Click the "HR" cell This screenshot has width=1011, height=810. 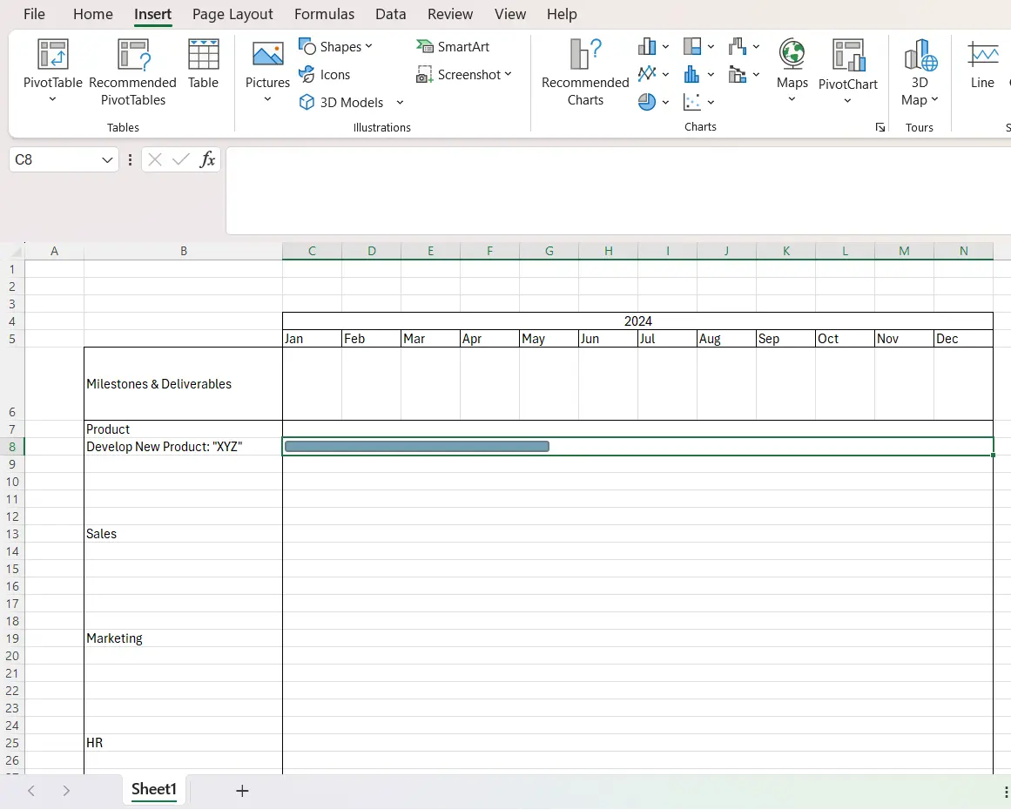click(x=183, y=743)
